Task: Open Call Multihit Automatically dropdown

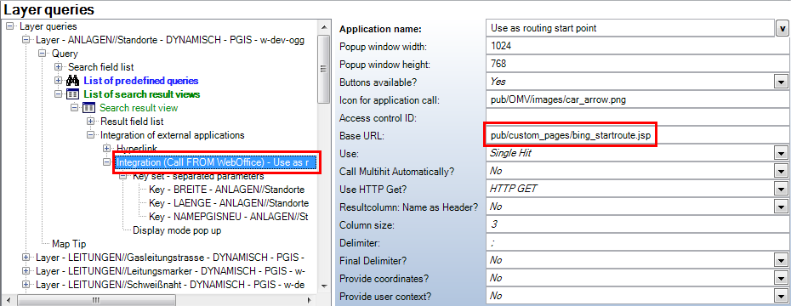Action: pos(781,171)
